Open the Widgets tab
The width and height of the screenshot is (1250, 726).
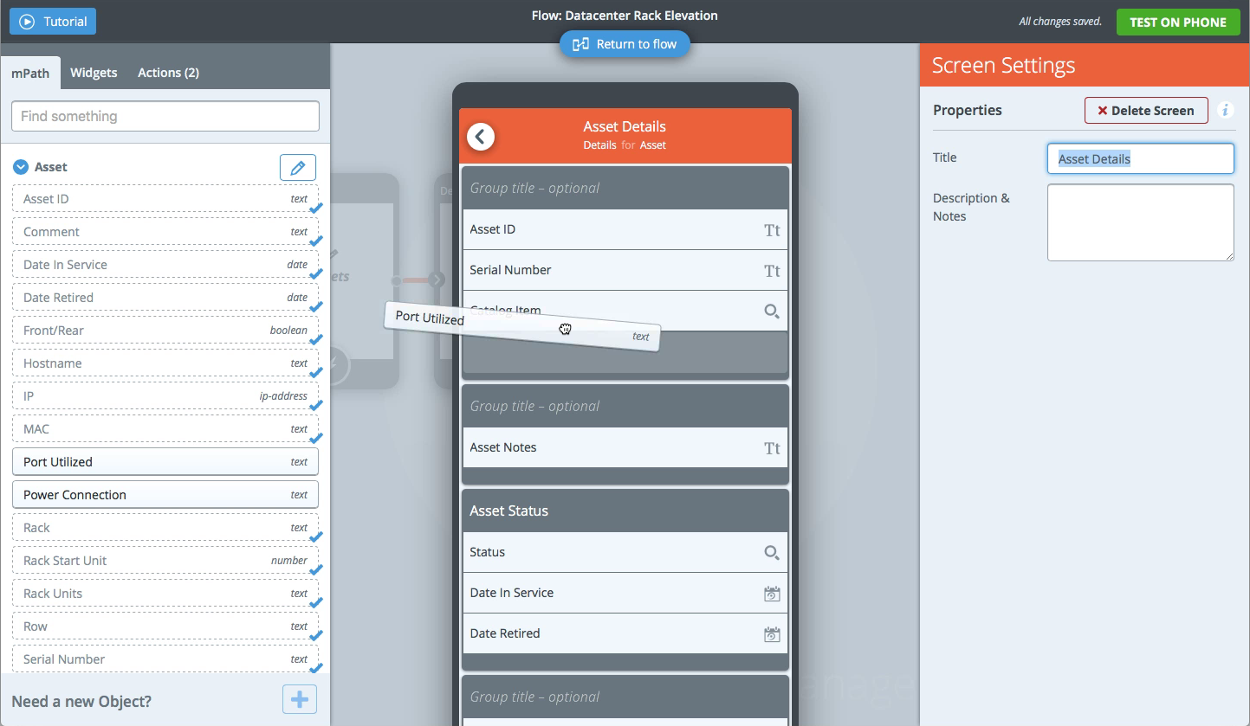pyautogui.click(x=94, y=73)
